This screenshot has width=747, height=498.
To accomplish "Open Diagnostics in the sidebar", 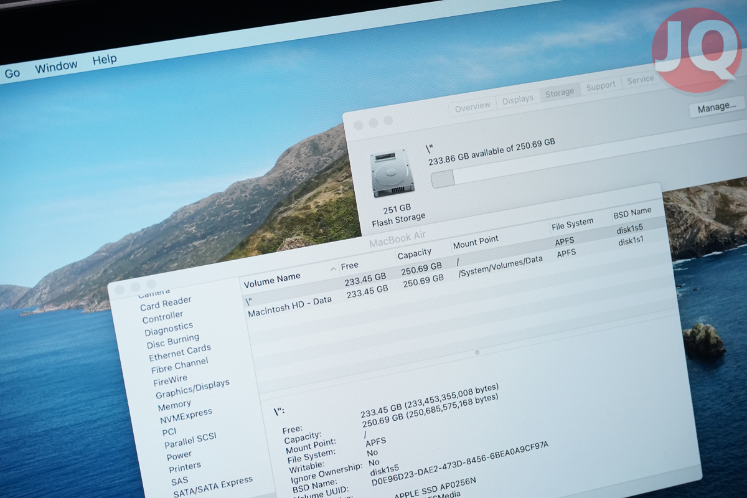I will click(x=169, y=329).
